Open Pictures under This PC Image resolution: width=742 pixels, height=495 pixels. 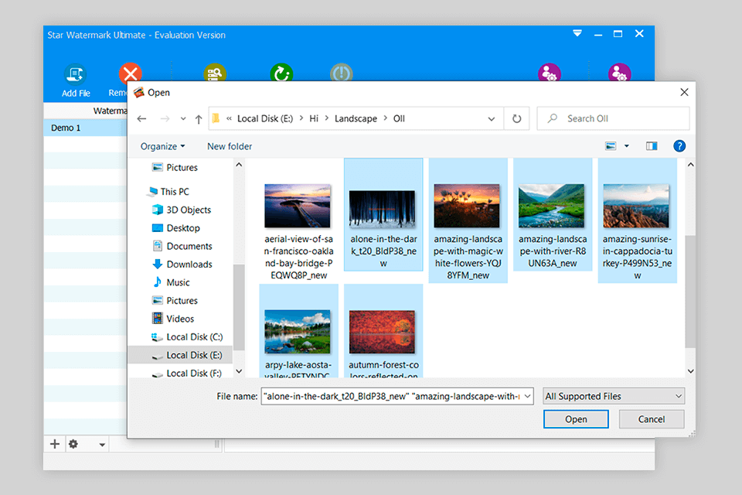pyautogui.click(x=181, y=300)
